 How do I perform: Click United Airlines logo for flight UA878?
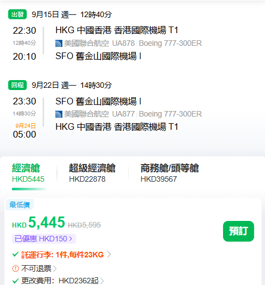tap(59, 44)
